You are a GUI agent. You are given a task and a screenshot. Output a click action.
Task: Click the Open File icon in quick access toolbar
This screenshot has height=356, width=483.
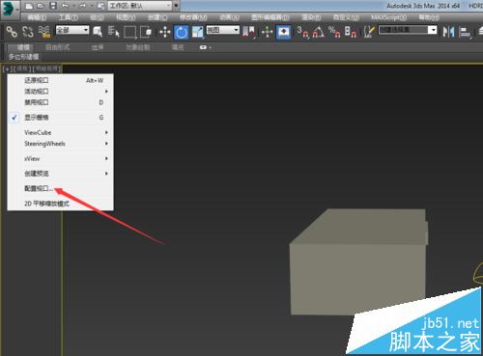(41, 6)
